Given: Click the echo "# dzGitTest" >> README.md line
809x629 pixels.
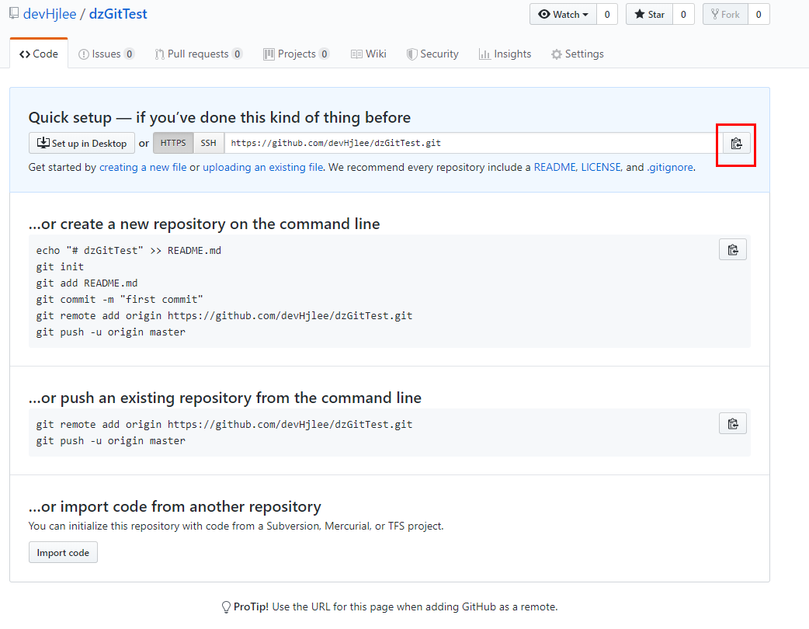Looking at the screenshot, I should coord(128,250).
